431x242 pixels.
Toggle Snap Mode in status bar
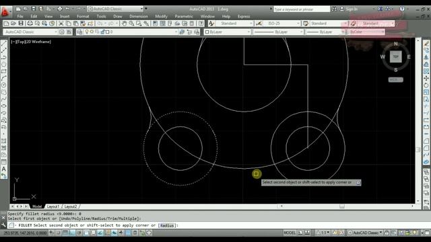[59, 233]
